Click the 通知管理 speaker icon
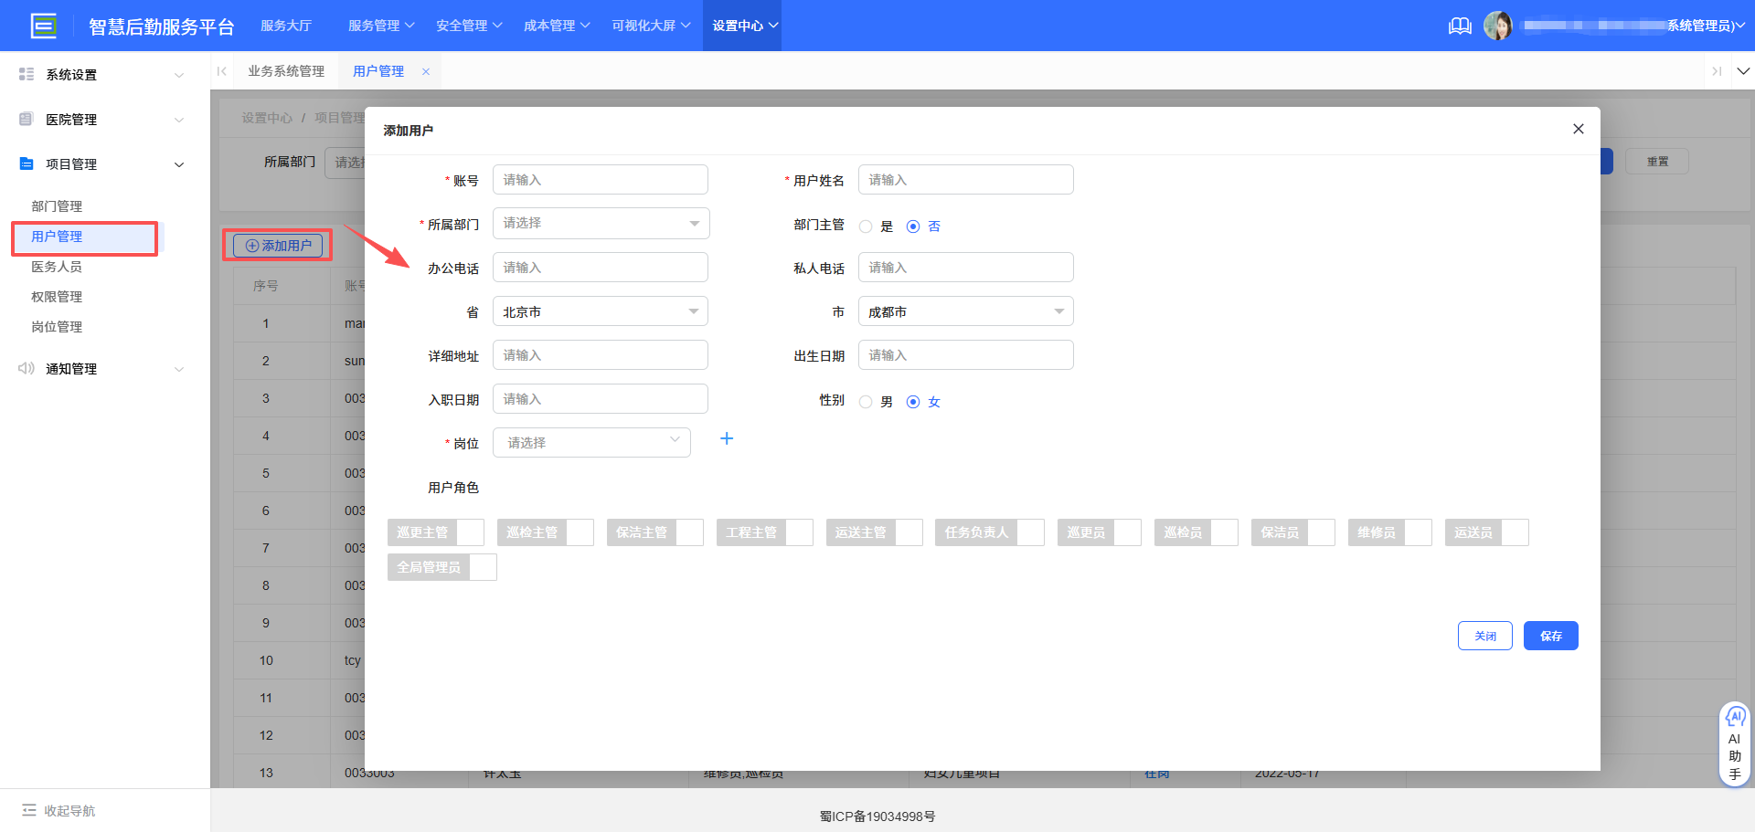Image resolution: width=1755 pixels, height=832 pixels. (27, 368)
